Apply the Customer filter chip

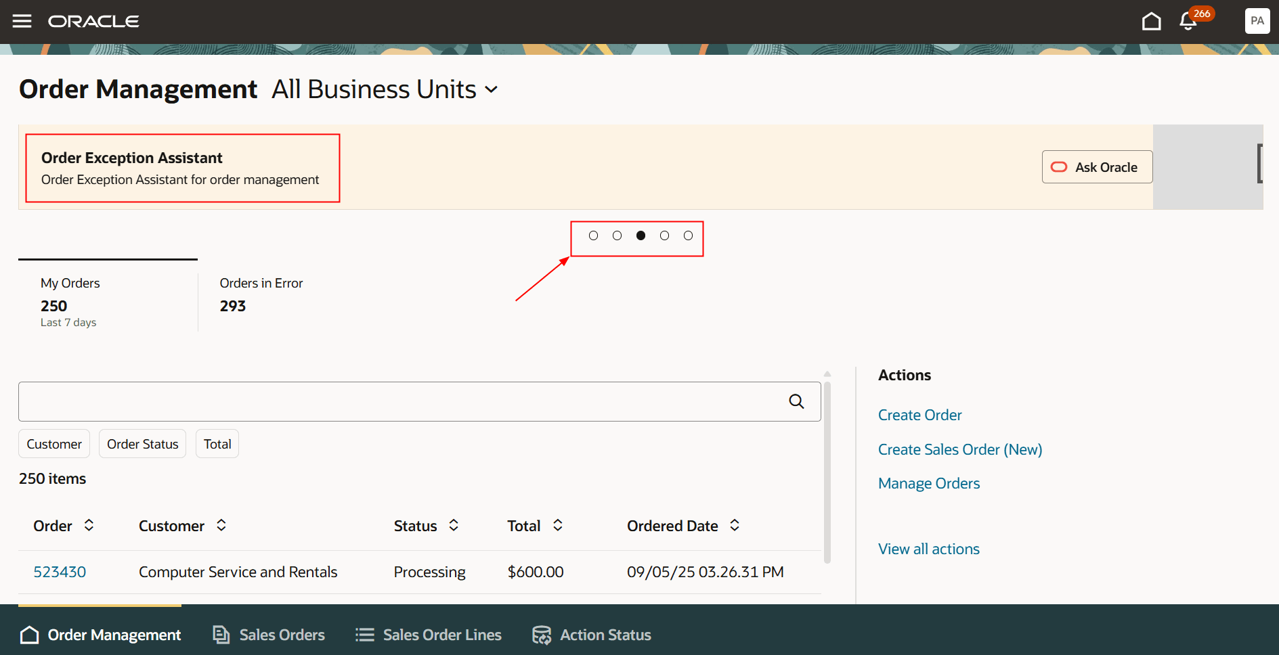click(53, 443)
